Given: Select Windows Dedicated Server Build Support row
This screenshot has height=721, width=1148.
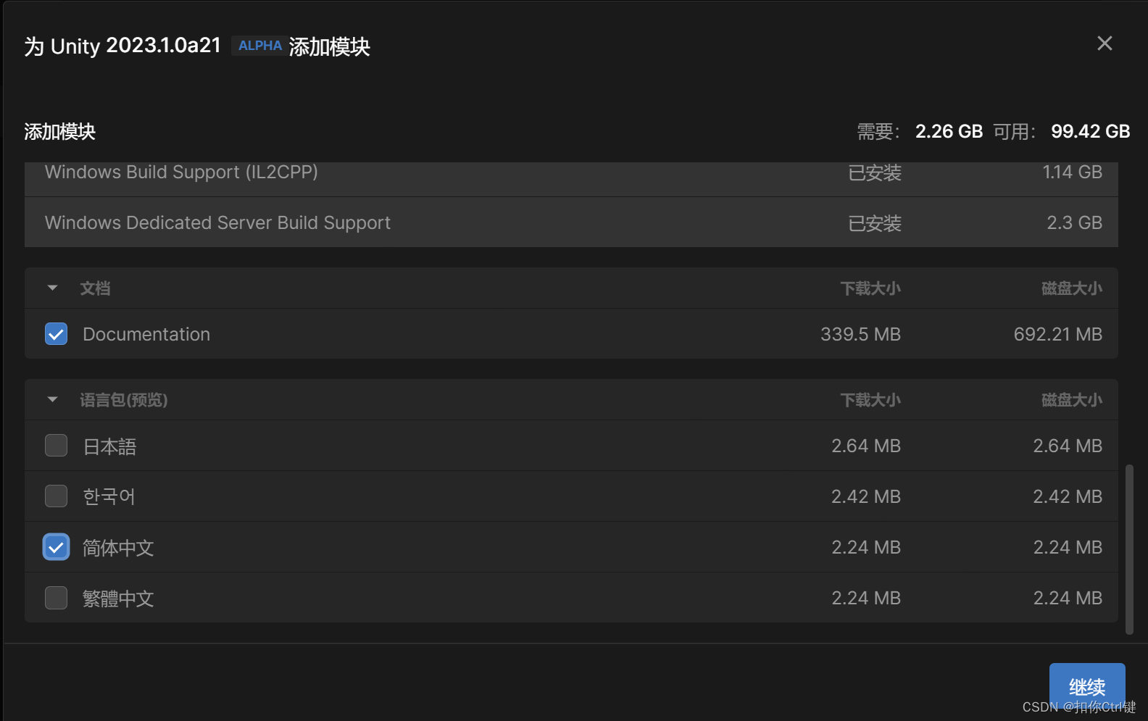Looking at the screenshot, I should point(571,222).
